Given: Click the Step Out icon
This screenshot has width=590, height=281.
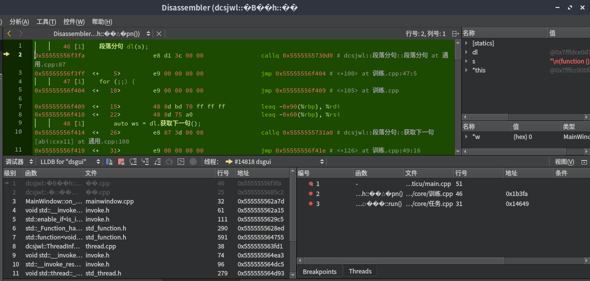Looking at the screenshot, I should point(157,162).
